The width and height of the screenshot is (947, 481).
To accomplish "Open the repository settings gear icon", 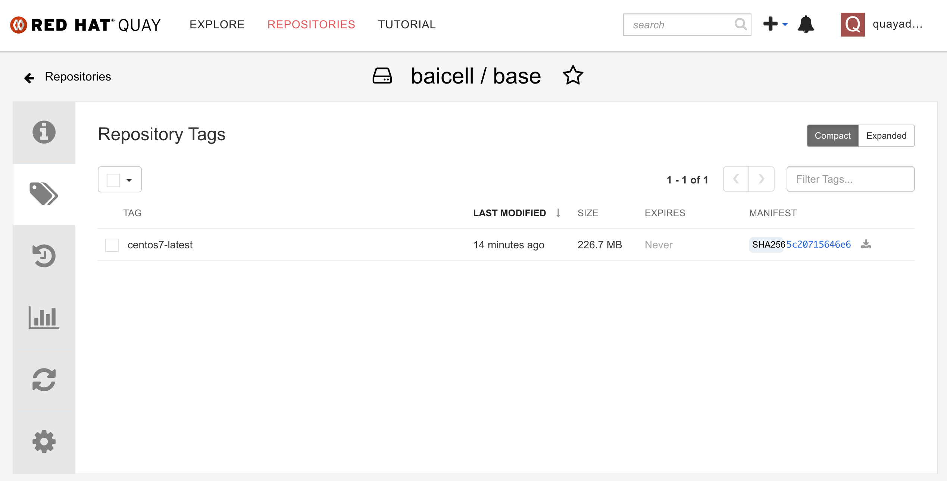I will [x=44, y=441].
